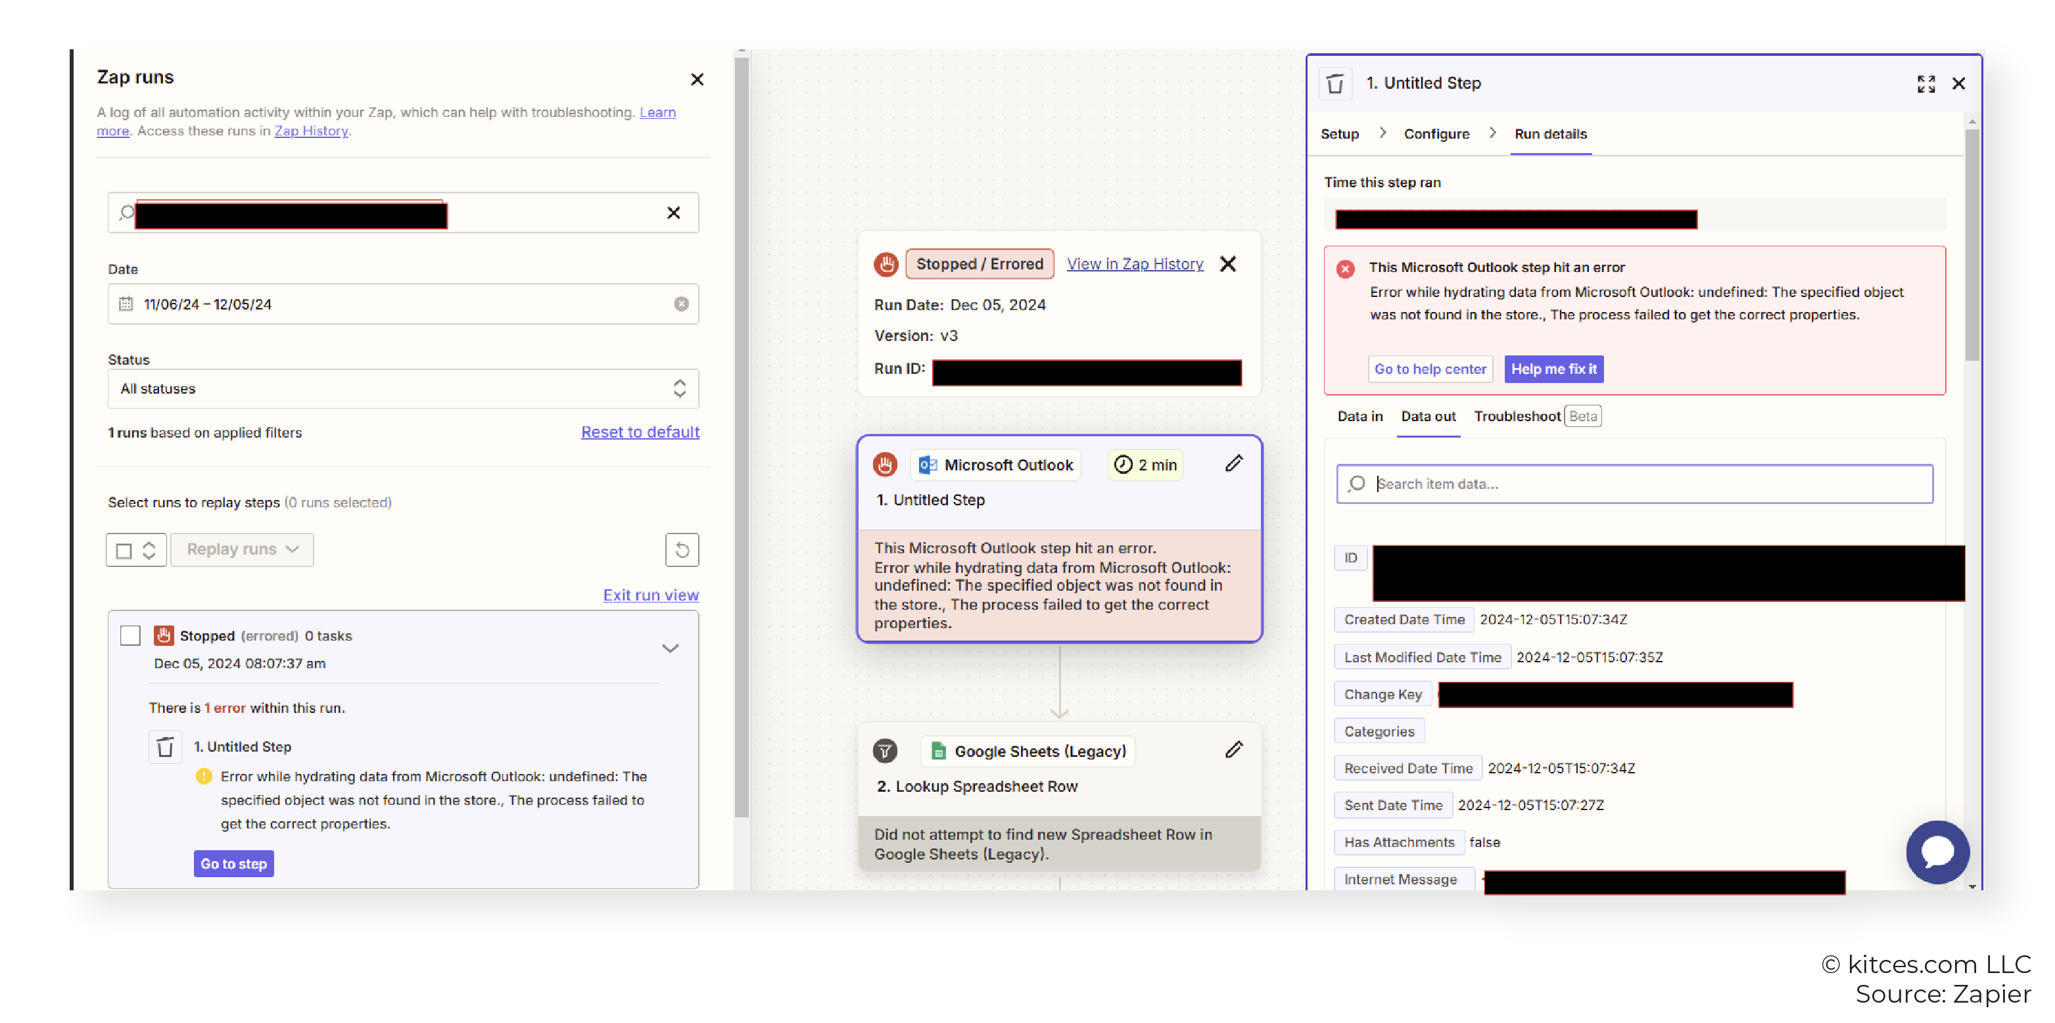This screenshot has width=2055, height=1023.
Task: Open the Troubleshoot Beta tab
Action: 1537,416
